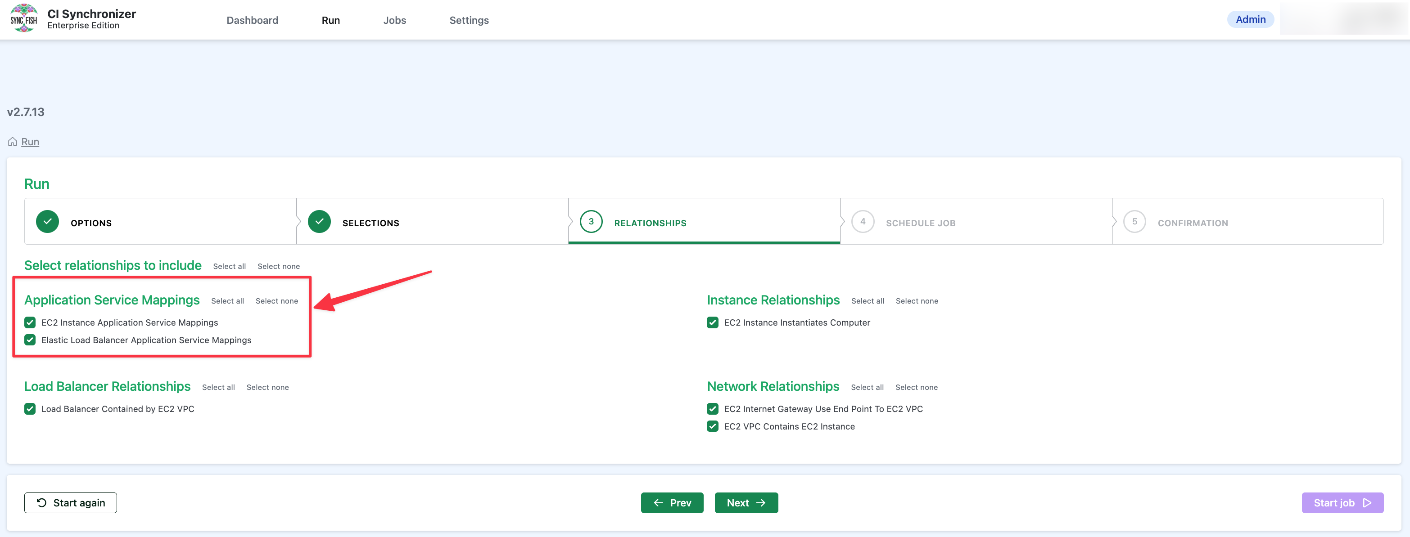Switch to the Options wizard step
The image size is (1410, 537).
coord(91,223)
